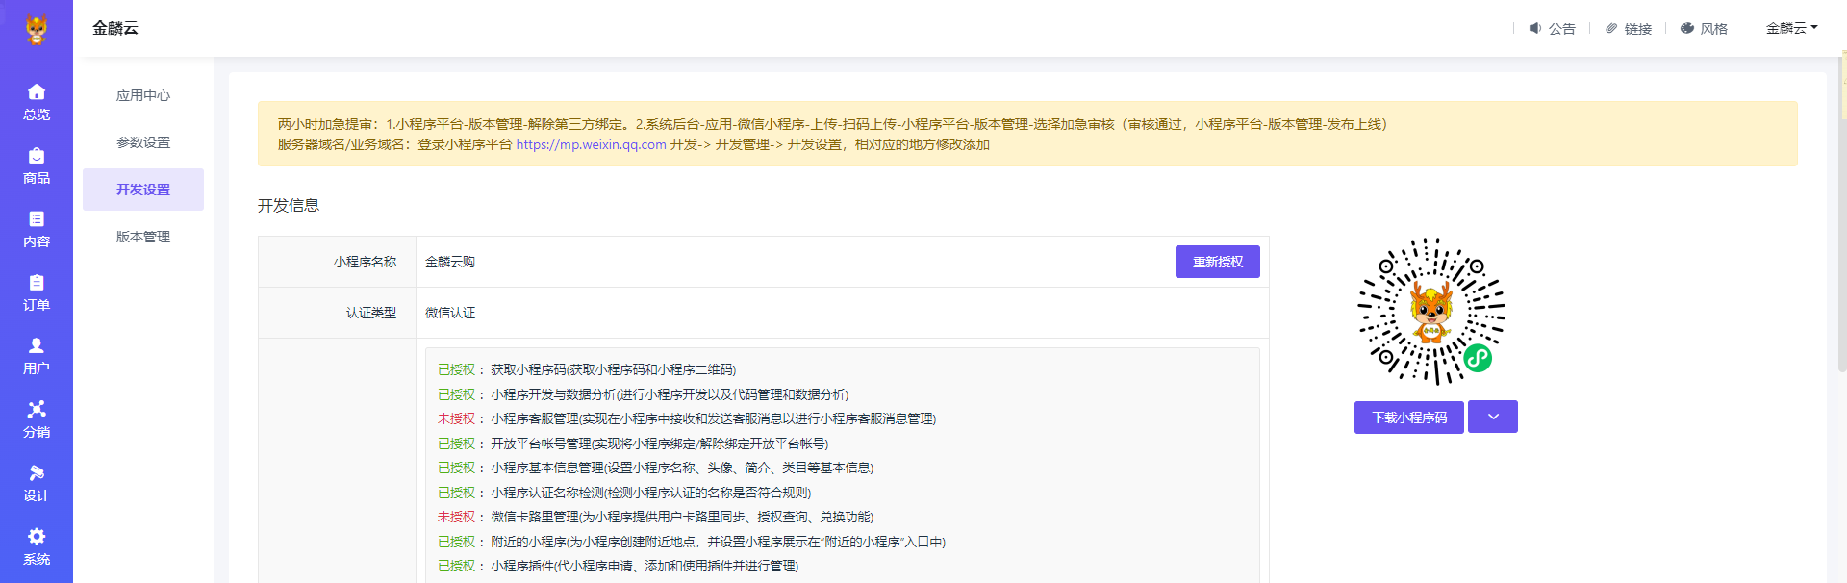Click the 小程序开发与数据分析 permission row
Screen dimensions: 1847x583
644,394
